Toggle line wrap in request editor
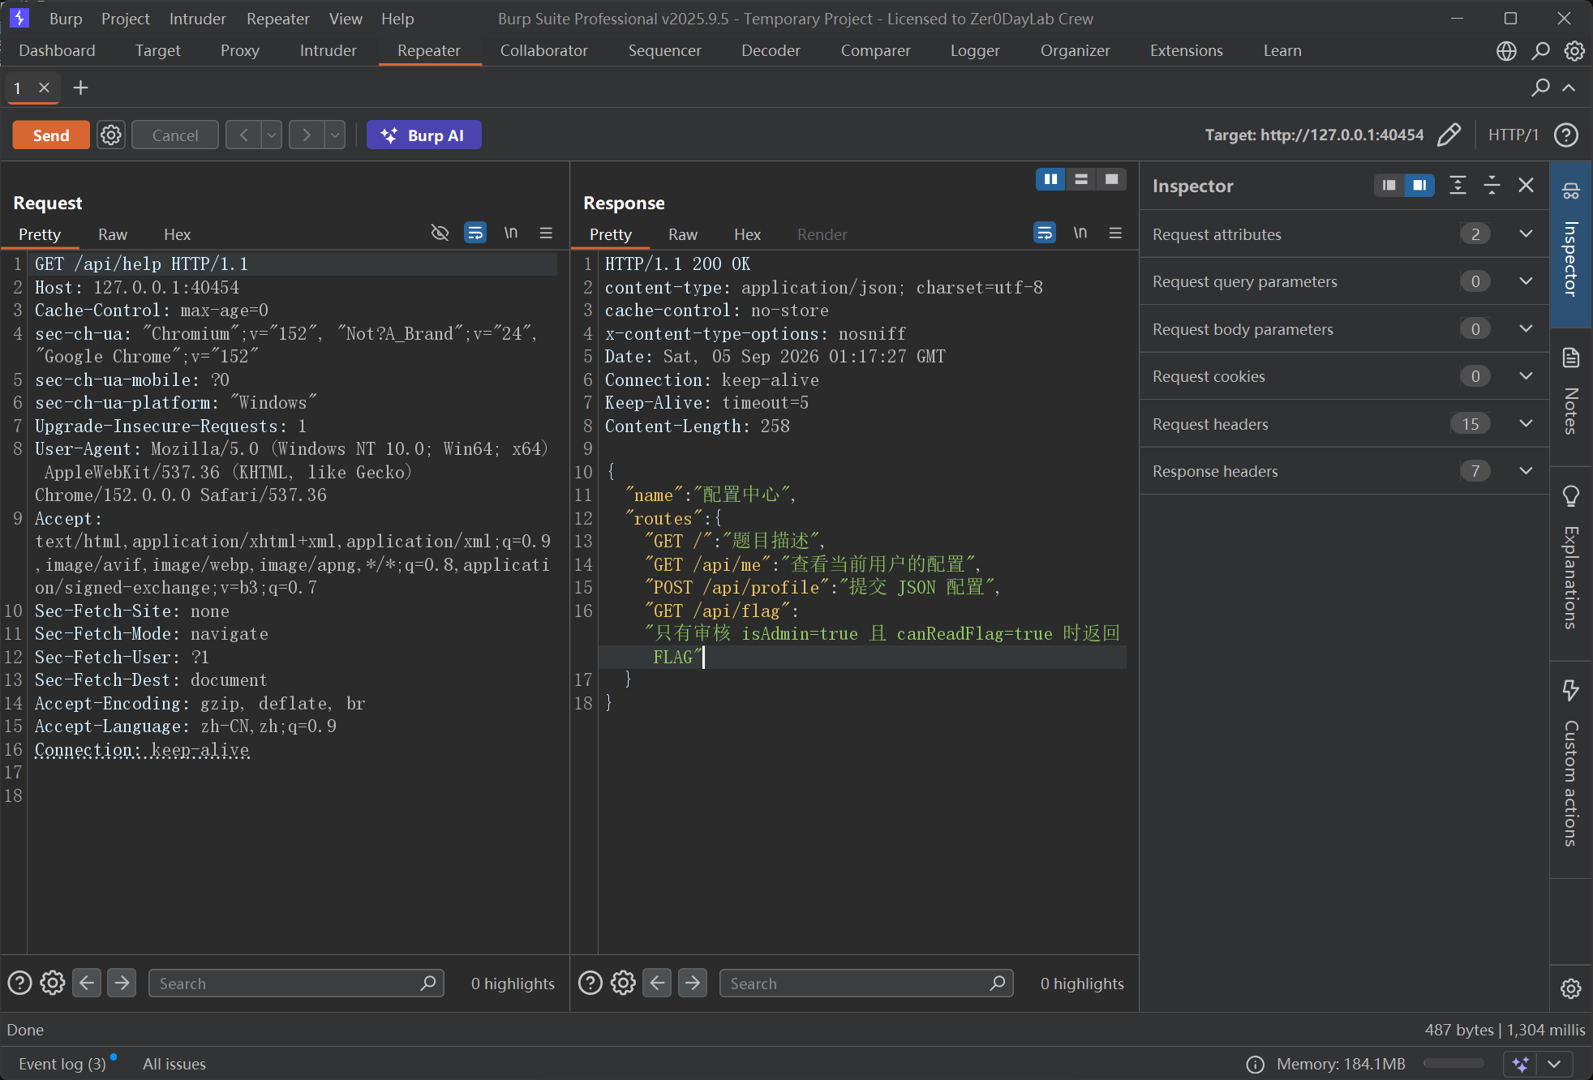Viewport: 1593px width, 1080px height. click(475, 234)
